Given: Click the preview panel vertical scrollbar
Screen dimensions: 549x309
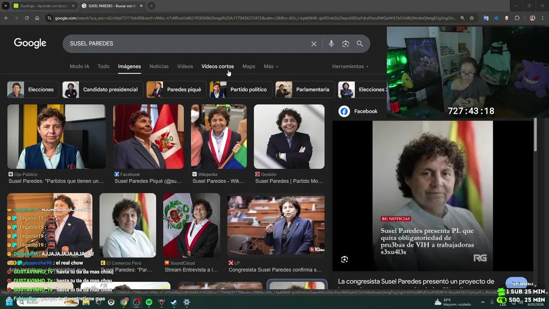Looking at the screenshot, I should point(535,135).
